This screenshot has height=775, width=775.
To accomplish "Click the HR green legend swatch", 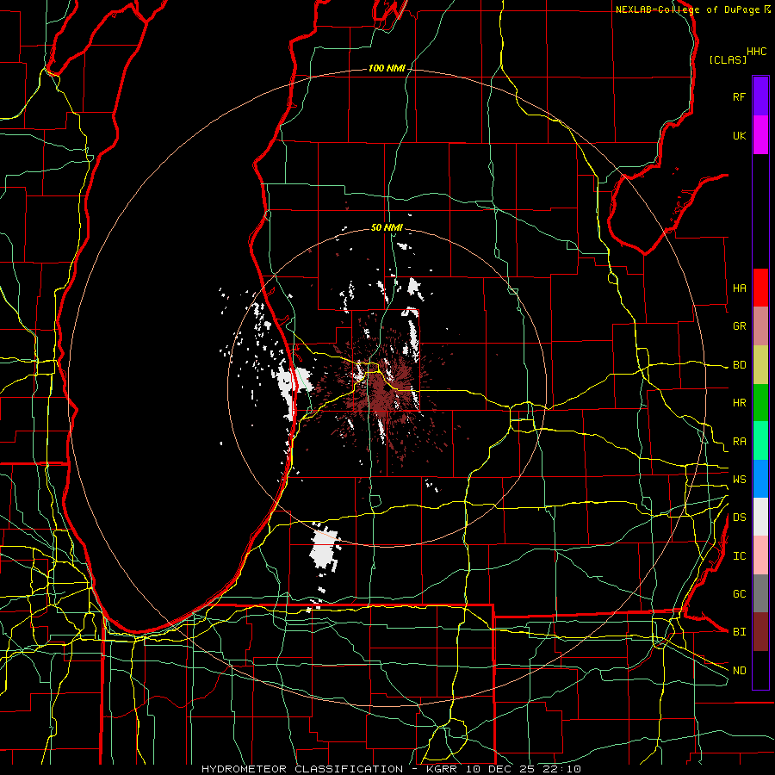I will pos(760,403).
